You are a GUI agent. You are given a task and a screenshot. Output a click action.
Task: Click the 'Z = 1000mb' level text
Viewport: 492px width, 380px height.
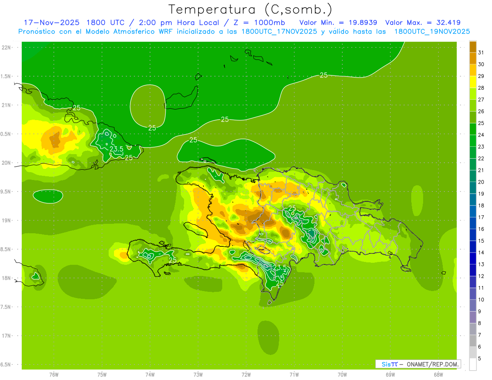point(259,23)
